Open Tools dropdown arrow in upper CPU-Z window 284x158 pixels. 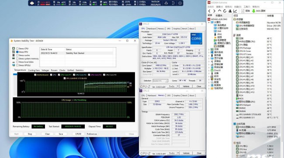click(178, 86)
